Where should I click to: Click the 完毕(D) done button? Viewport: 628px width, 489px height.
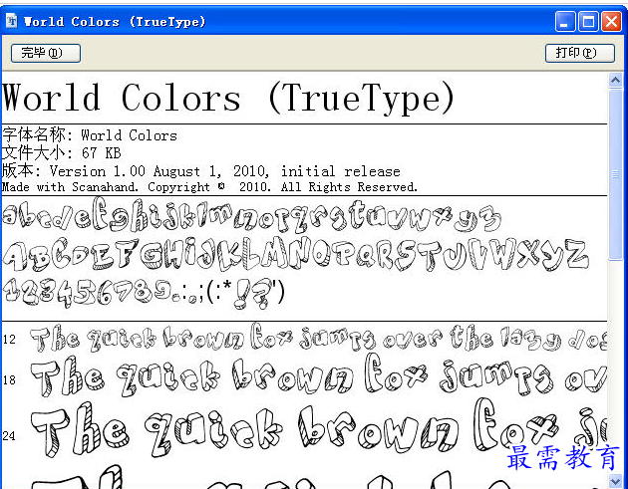[46, 53]
